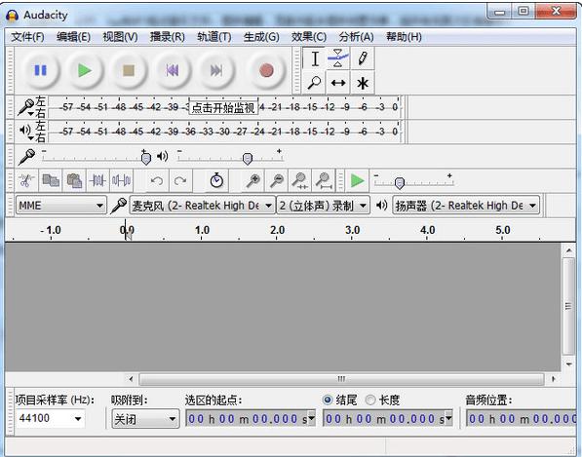Click the vertical scrollbar up arrow

coord(568,250)
